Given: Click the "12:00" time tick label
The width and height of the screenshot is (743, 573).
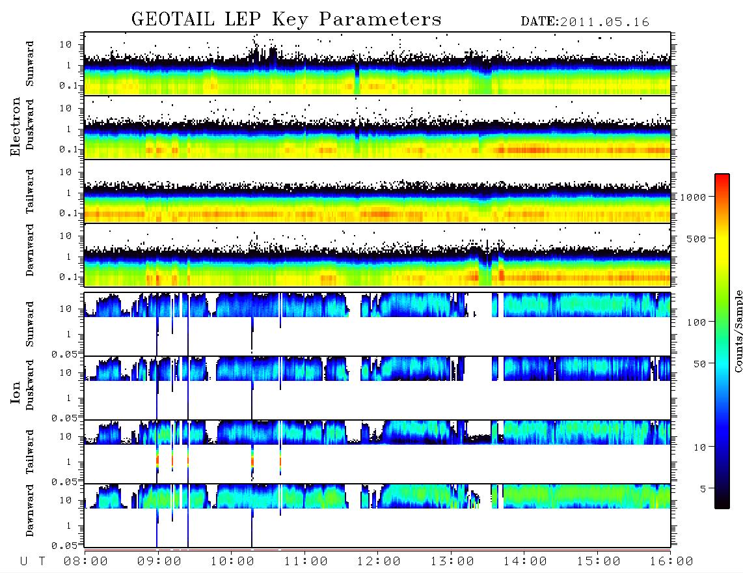Looking at the screenshot, I should point(379,562).
